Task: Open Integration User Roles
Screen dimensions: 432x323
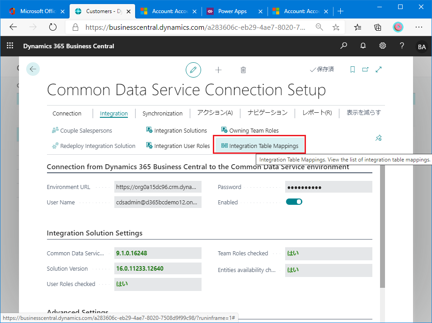Action: [178, 146]
